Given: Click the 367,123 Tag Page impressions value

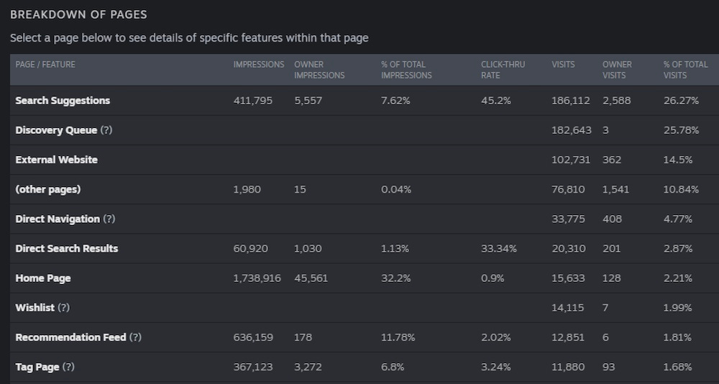Looking at the screenshot, I should [252, 367].
